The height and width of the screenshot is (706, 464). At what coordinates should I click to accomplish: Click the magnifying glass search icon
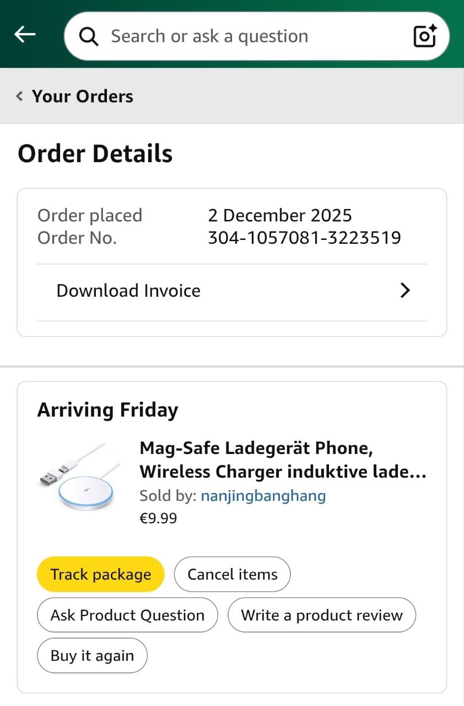click(89, 36)
